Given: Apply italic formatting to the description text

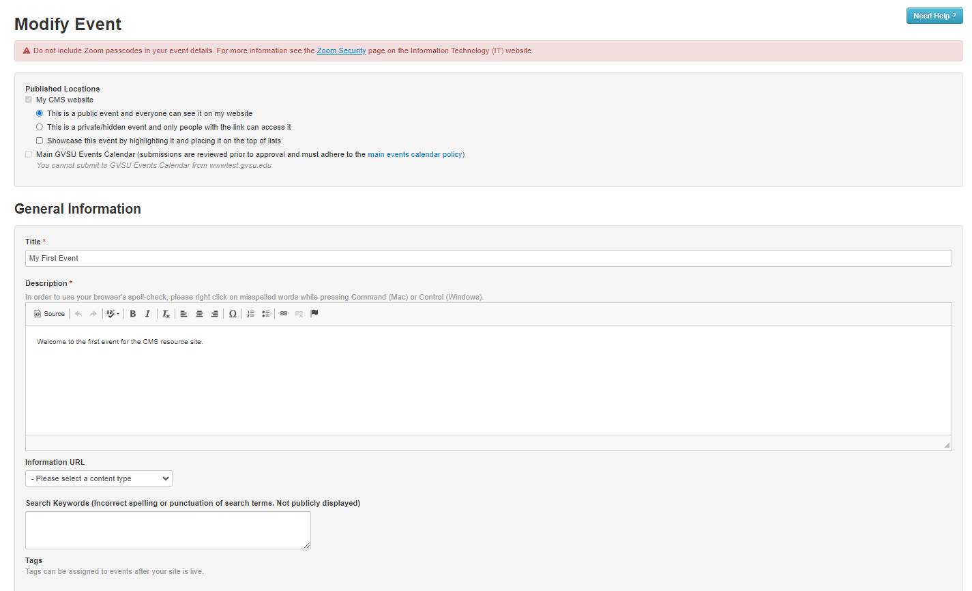Looking at the screenshot, I should (x=147, y=313).
